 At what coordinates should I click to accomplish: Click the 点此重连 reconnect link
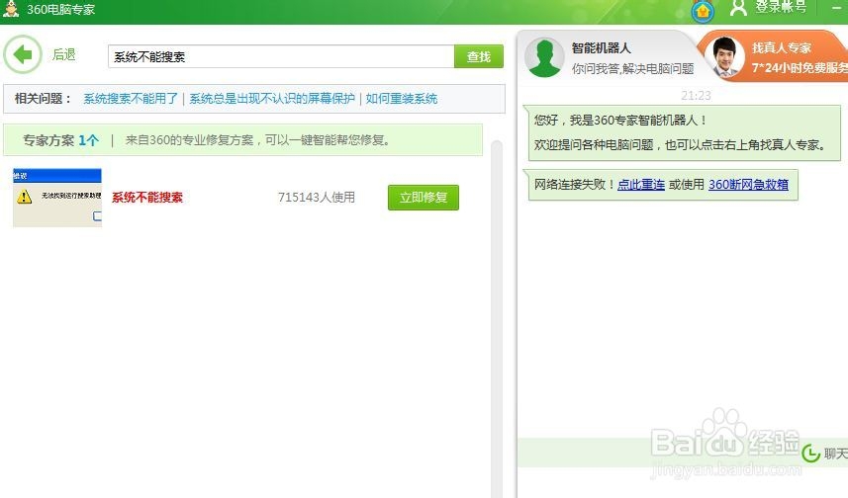[641, 185]
